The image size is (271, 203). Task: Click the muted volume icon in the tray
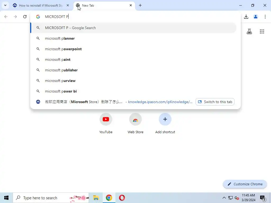[237, 198]
